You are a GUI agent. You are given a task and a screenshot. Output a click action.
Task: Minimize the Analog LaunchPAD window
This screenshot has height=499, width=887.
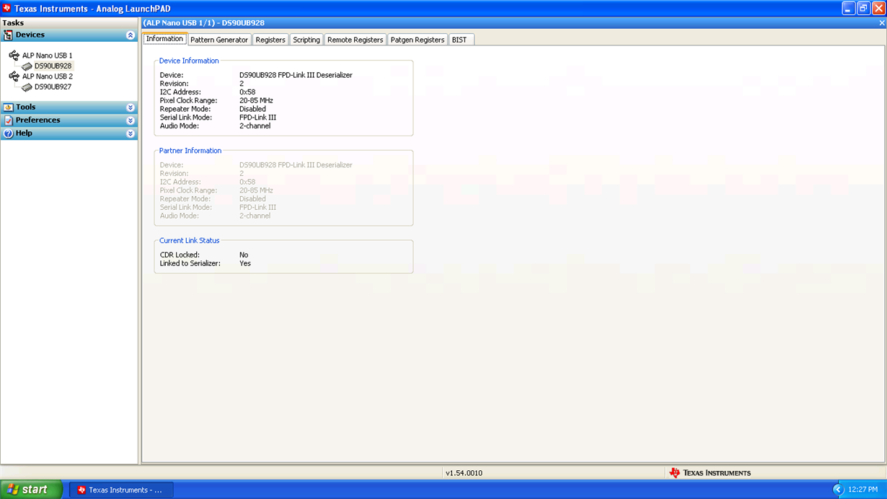point(848,9)
